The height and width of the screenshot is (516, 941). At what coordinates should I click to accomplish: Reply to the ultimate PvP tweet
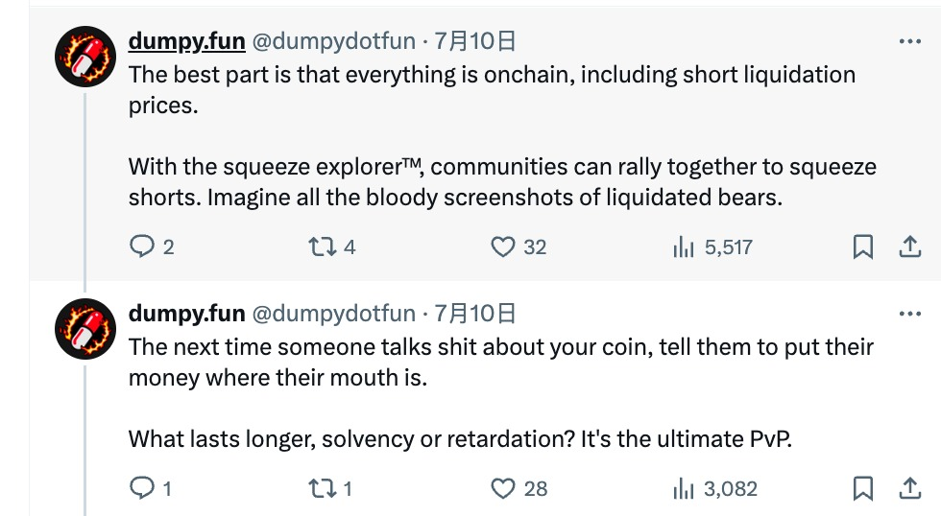(x=142, y=489)
